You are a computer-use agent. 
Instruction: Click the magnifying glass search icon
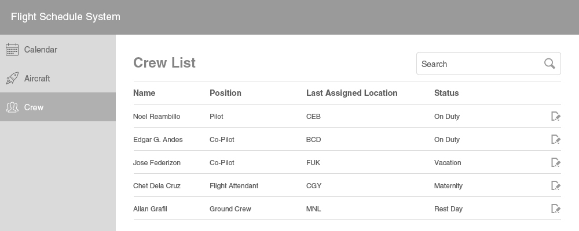(549, 64)
